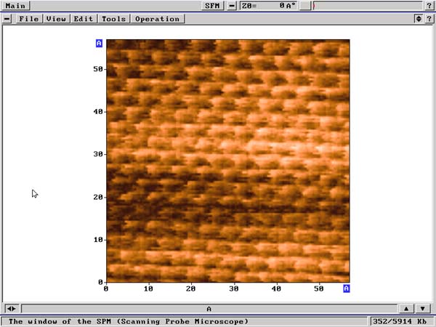The image size is (436, 327).
Task: Click the minus button beside Z0 field
Action: pos(232,5)
